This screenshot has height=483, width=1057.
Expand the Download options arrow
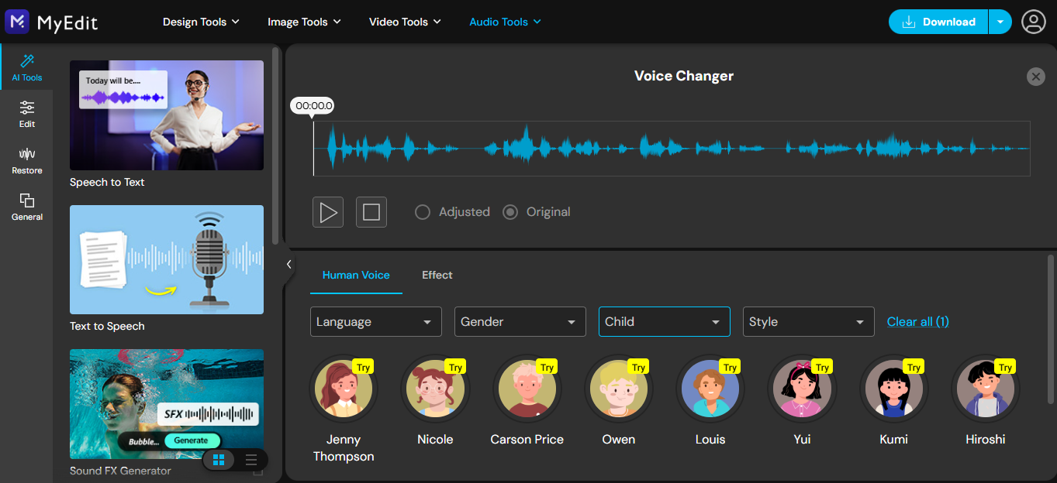1000,22
